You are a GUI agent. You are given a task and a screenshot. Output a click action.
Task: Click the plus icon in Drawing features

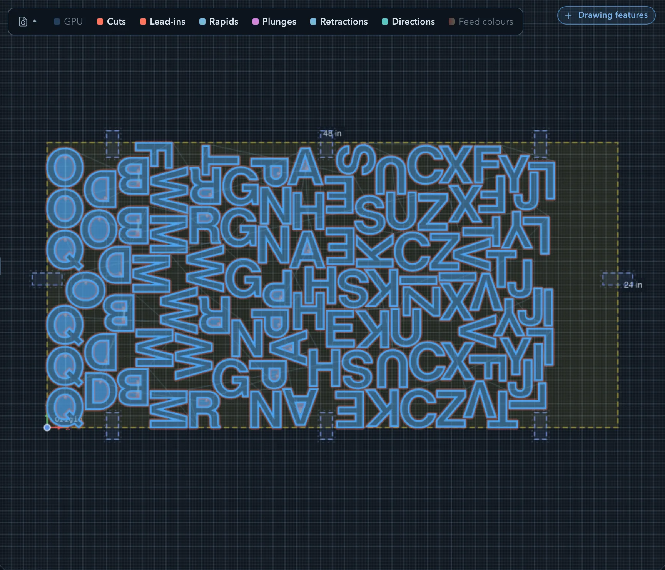pyautogui.click(x=568, y=16)
